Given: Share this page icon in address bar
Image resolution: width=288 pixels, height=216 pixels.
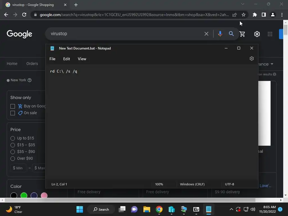Looking at the screenshot, I should 235,15.
